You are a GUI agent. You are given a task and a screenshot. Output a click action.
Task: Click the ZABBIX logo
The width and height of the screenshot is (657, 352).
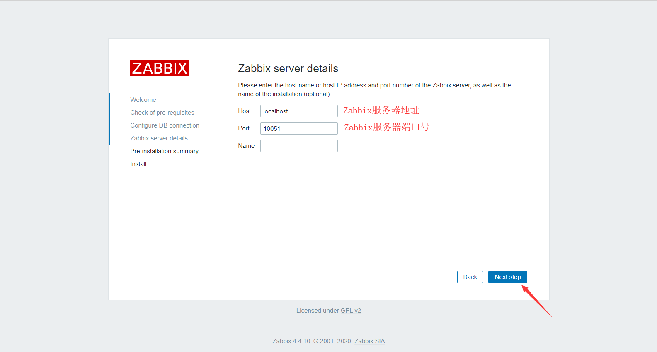pos(160,68)
